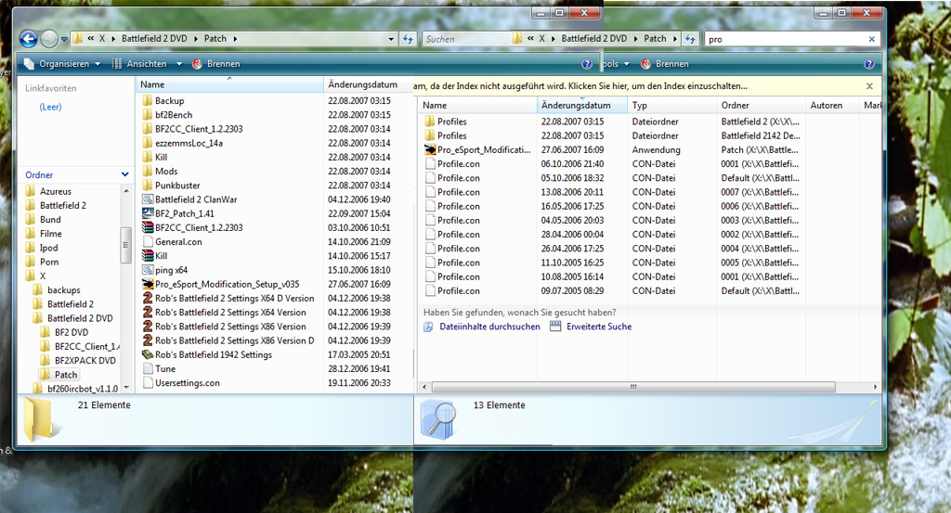Viewport: 951px width, 513px height.
Task: Click Brennen in right window toolbar
Action: click(665, 64)
